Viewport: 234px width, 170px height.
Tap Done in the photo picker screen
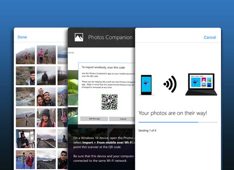click(22, 37)
